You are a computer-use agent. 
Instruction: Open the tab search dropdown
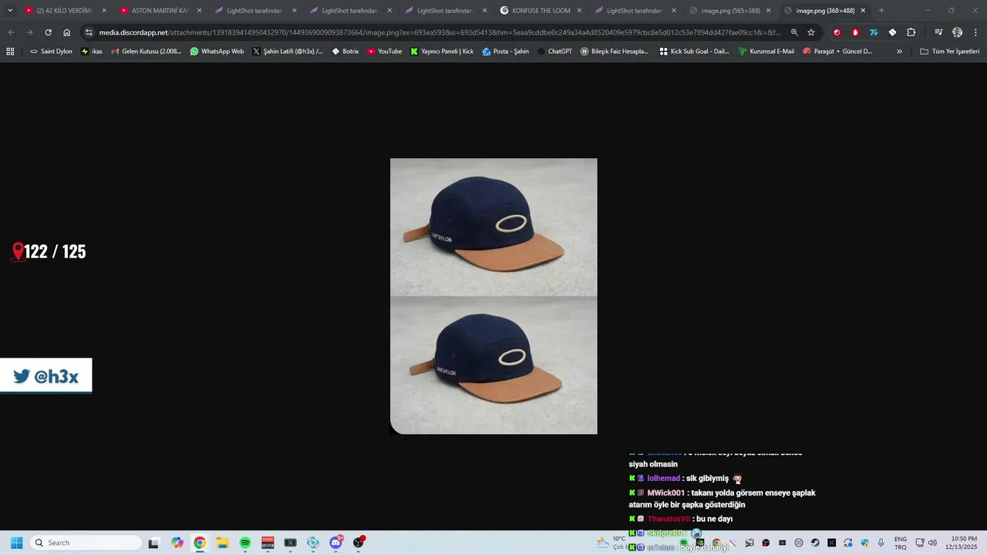click(x=10, y=10)
